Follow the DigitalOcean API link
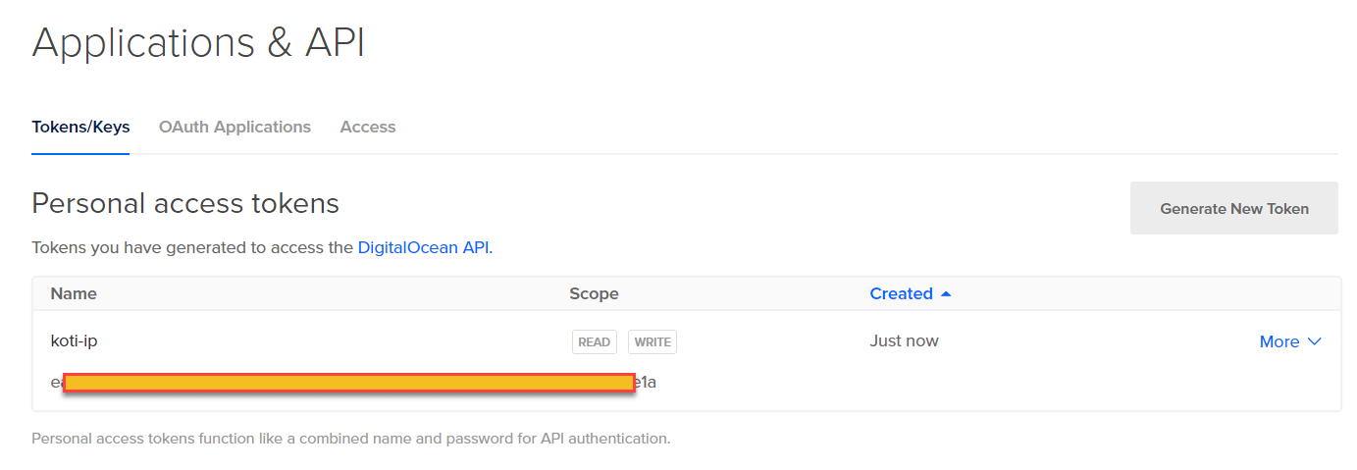Viewport: 1357px width, 470px height. (x=423, y=247)
